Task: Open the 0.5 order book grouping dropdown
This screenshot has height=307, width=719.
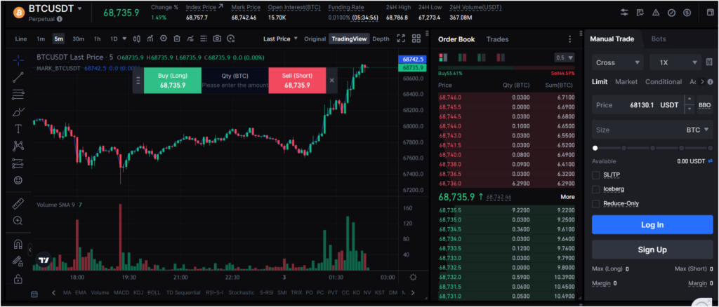Action: (x=565, y=57)
